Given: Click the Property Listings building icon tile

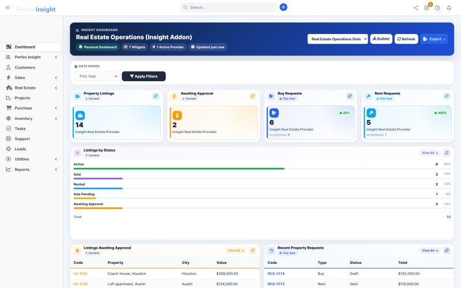Looking at the screenshot, I should click(x=80, y=116).
